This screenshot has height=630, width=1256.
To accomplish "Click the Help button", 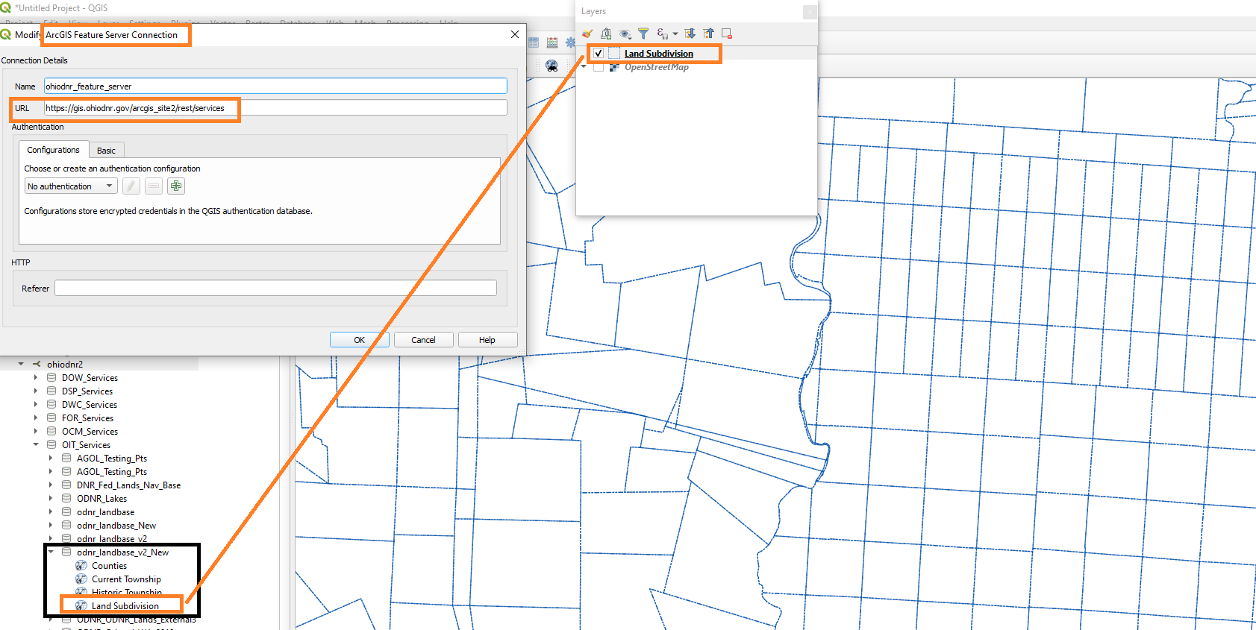I will 487,340.
